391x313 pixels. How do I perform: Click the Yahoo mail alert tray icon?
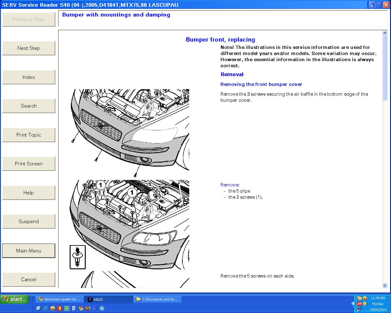[360, 298]
